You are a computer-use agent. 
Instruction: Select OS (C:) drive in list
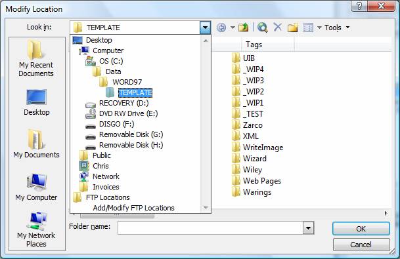(x=104, y=61)
